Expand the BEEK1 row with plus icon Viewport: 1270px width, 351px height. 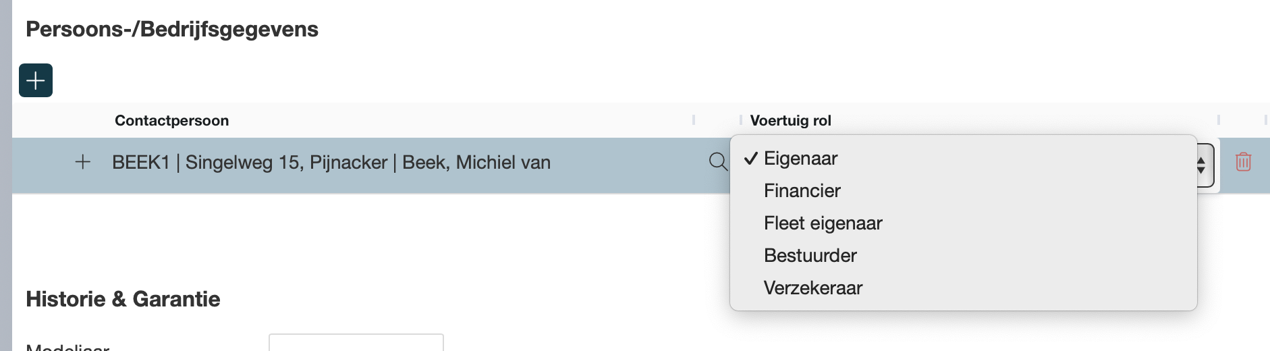tap(82, 162)
